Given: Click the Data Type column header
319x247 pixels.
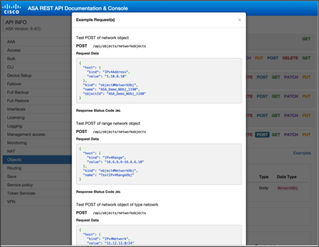Looking at the screenshot, I should pos(287,177).
